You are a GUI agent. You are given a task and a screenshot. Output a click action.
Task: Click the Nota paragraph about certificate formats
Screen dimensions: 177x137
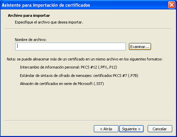point(85,59)
